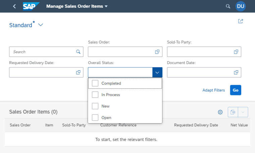Click the back navigation arrow

click(14, 6)
